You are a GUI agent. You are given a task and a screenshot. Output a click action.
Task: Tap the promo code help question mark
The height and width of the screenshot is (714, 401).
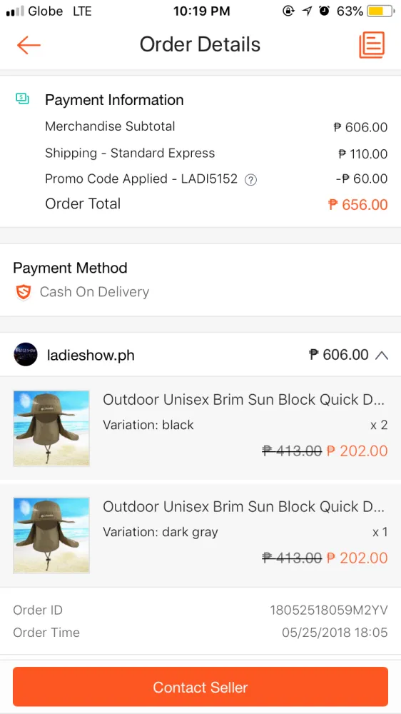[250, 180]
